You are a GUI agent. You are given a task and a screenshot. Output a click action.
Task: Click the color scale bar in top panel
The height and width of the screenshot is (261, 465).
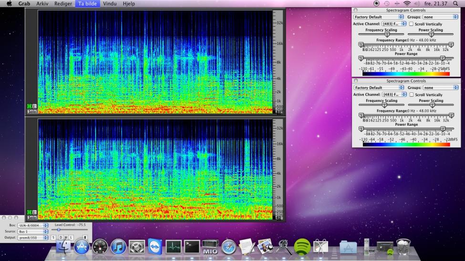(x=405, y=74)
